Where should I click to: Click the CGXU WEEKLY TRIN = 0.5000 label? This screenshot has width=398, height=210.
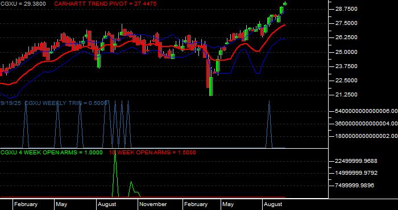[66, 103]
